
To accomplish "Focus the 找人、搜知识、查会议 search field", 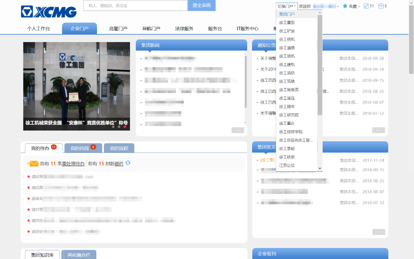I will pyautogui.click(x=135, y=6).
